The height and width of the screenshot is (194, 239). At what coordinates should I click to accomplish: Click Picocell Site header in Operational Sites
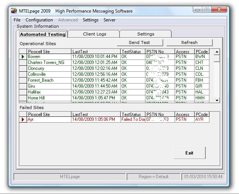49,51
